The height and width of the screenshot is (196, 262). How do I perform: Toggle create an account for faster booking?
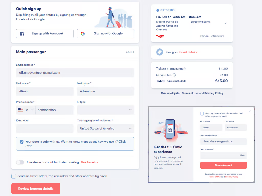pos(20,162)
